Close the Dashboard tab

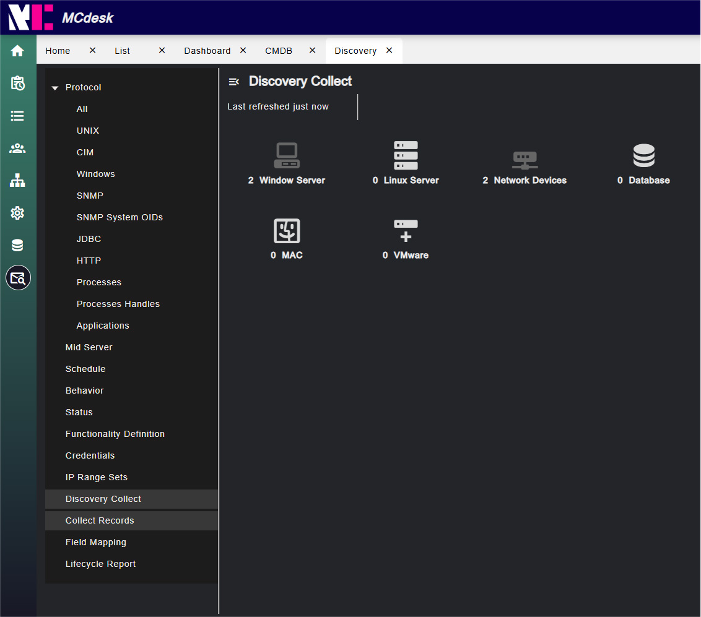(243, 51)
